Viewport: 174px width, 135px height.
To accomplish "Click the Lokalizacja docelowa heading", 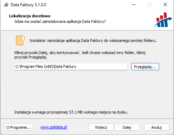I will (30, 16).
